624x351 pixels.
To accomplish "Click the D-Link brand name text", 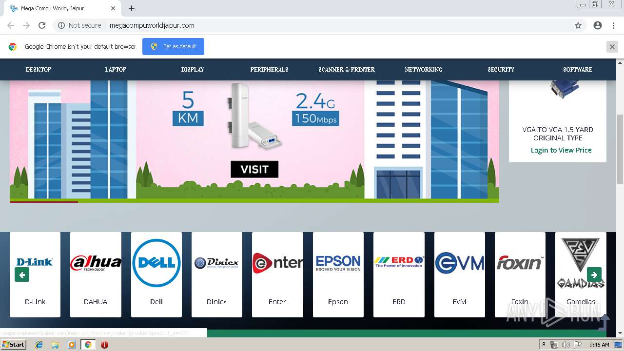I will click(x=35, y=302).
